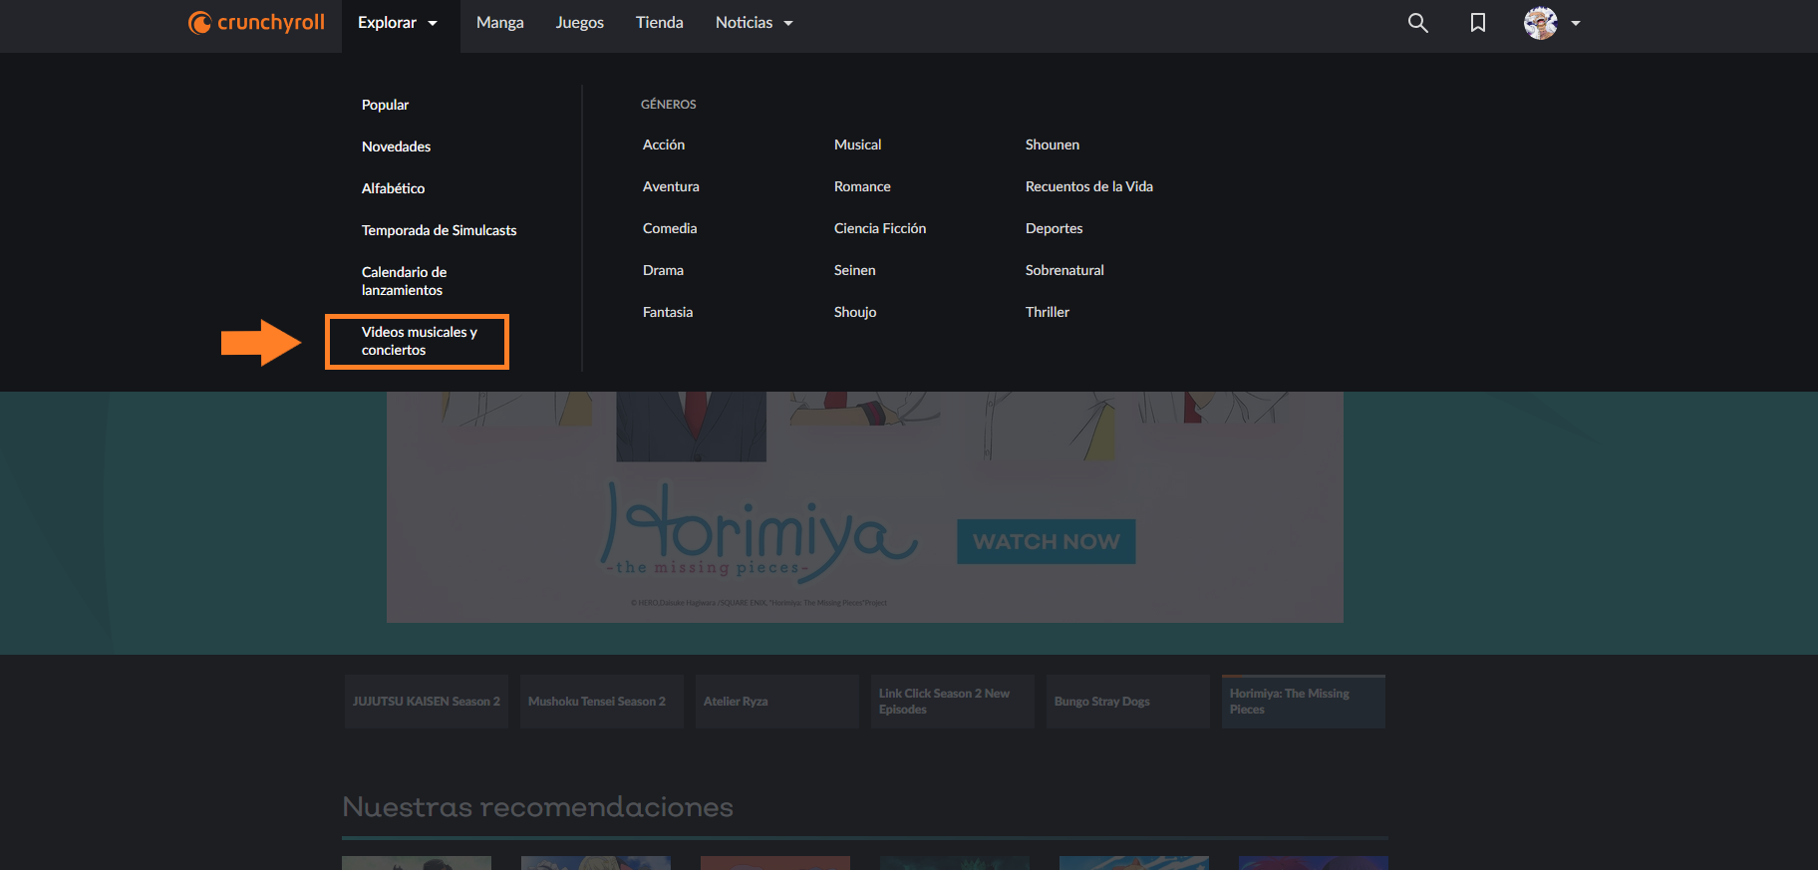This screenshot has height=870, width=1818.
Task: Open the Manga tab
Action: point(500,23)
